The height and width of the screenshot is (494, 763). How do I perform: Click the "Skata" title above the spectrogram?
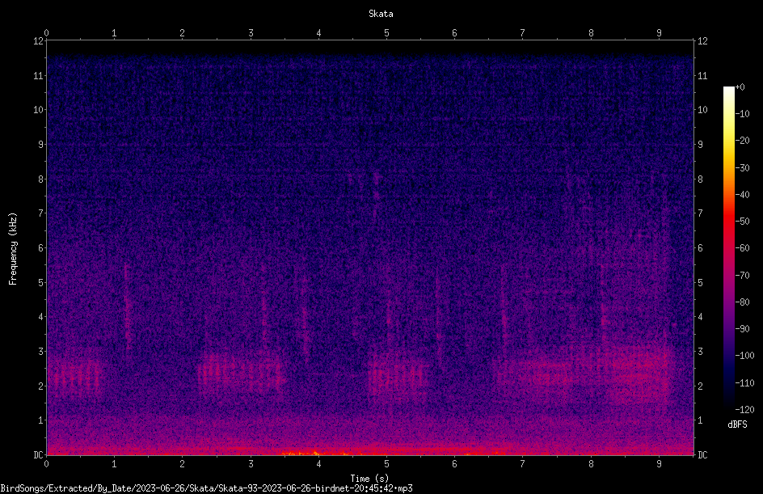pyautogui.click(x=381, y=14)
